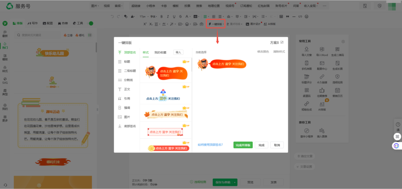Select 二级标题 category in dialog
402x189 pixels.
point(127,71)
